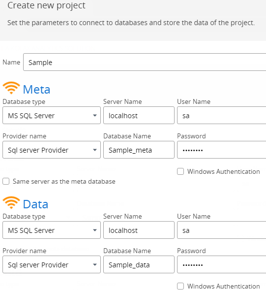Click Meta User Name field
The height and width of the screenshot is (293, 266).
coord(222,115)
